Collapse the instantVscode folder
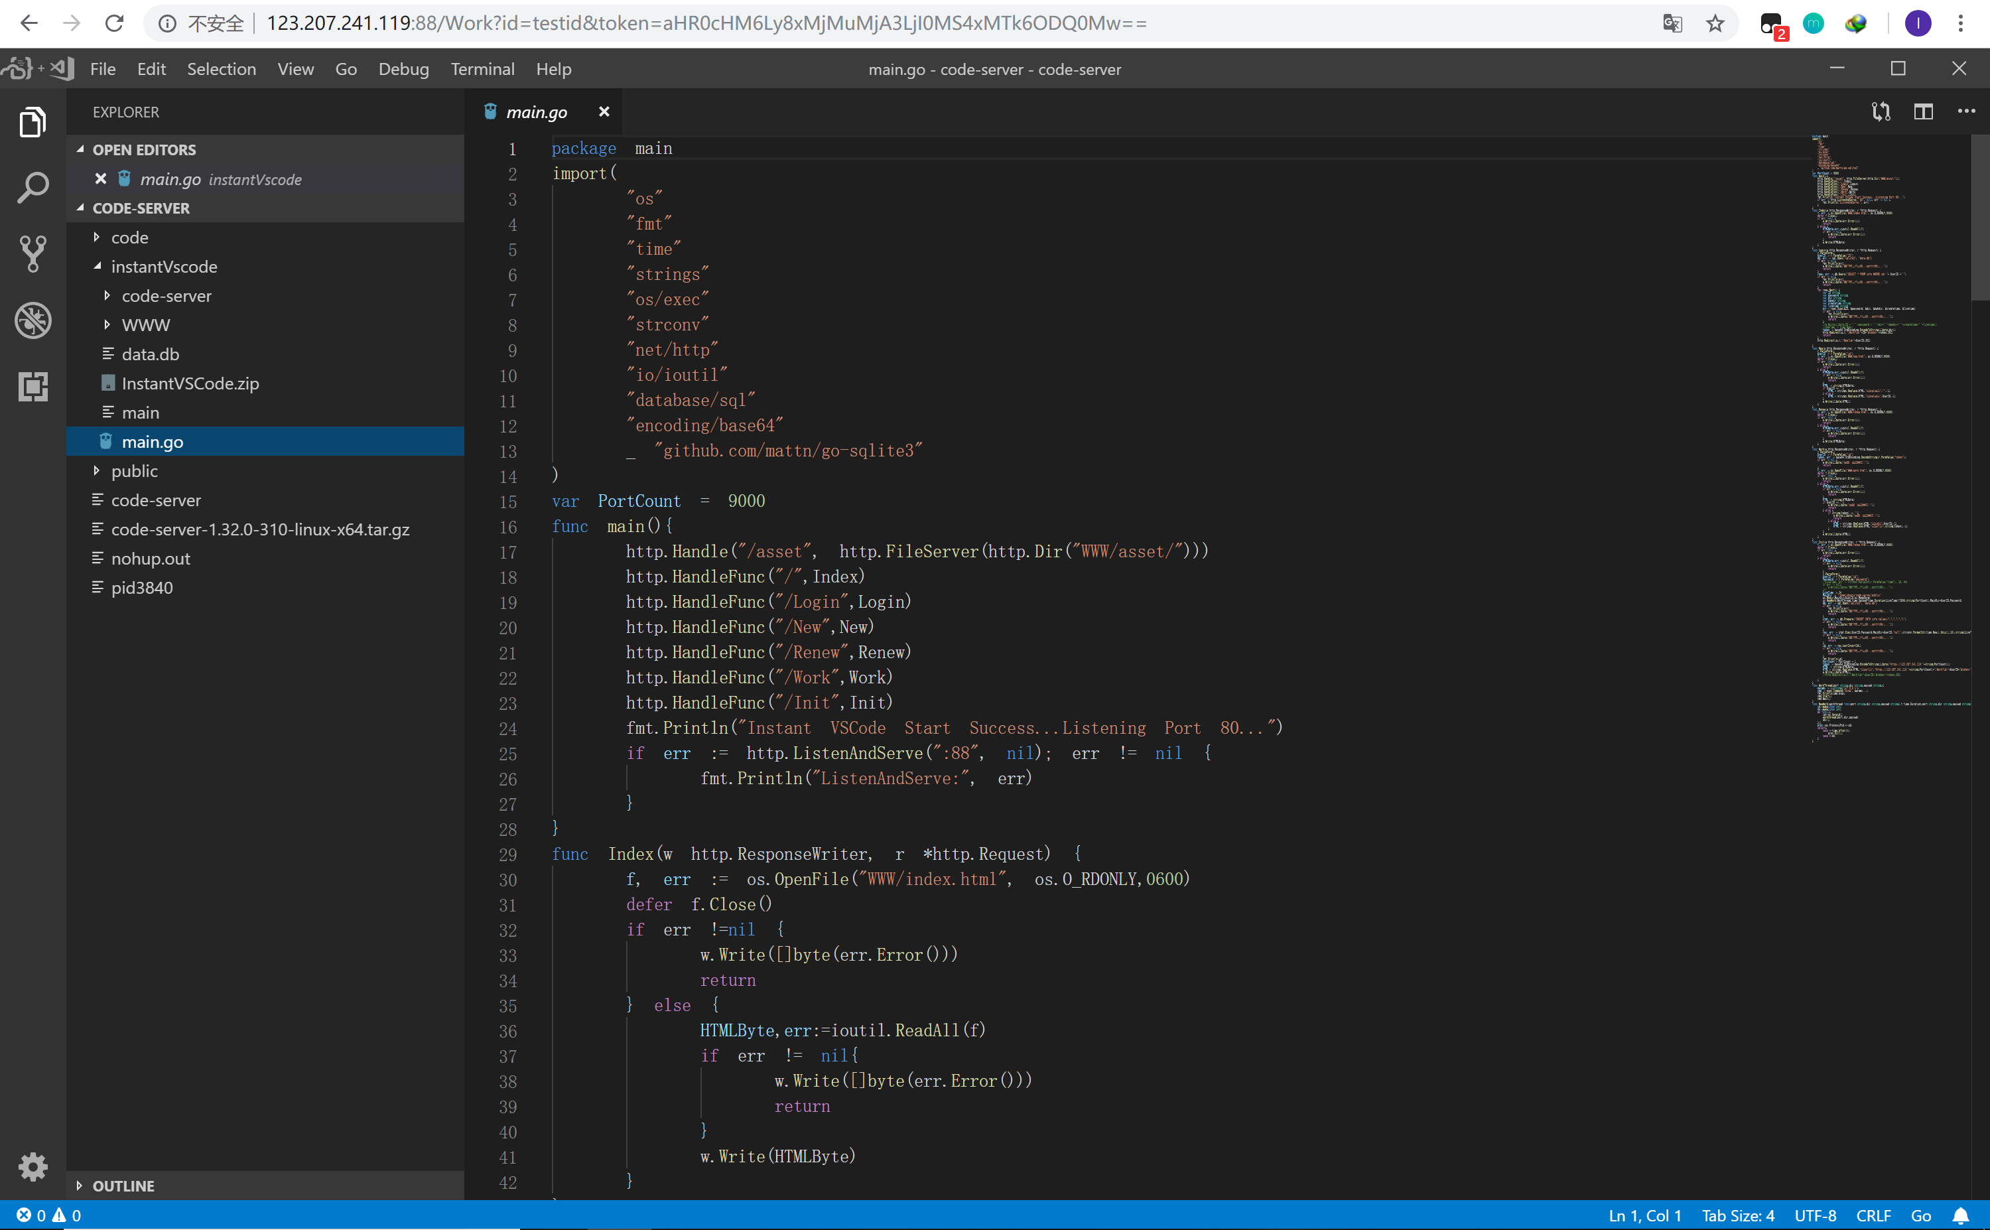 (163, 267)
